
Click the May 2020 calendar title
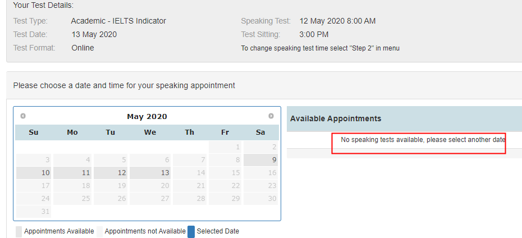point(147,117)
